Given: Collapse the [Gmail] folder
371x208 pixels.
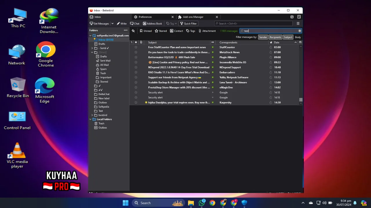Looking at the screenshot, I should pyautogui.click(x=92, y=52).
